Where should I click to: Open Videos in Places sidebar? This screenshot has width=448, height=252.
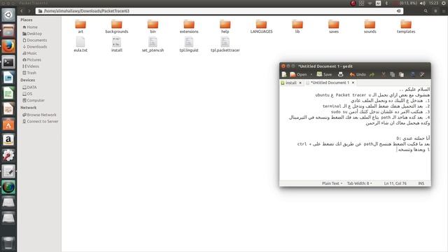point(31,66)
